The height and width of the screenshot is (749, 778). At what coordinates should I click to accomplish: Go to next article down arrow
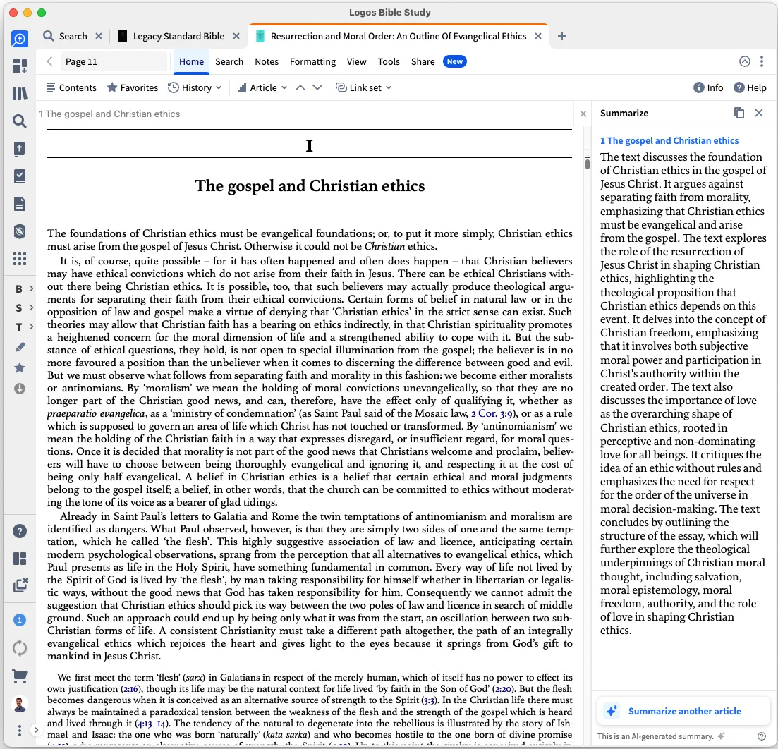317,87
